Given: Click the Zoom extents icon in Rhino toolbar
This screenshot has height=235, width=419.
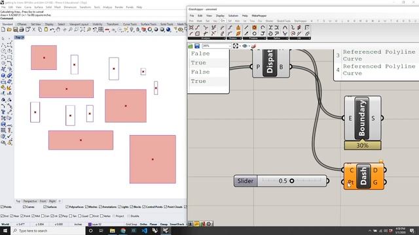Looking at the screenshot, I should (x=83, y=29).
